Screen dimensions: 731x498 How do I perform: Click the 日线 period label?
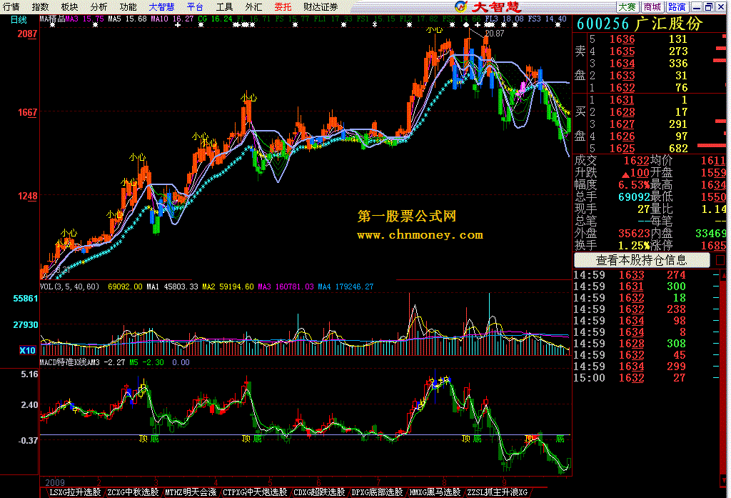pyautogui.click(x=19, y=19)
